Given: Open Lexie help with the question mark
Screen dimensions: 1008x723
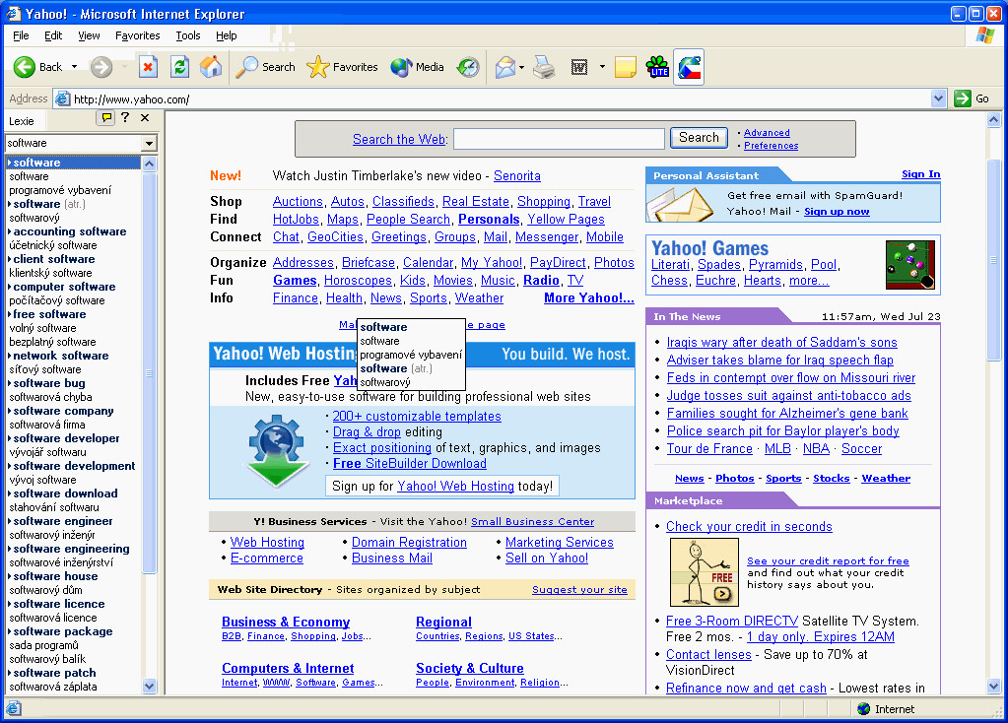Looking at the screenshot, I should (x=125, y=117).
